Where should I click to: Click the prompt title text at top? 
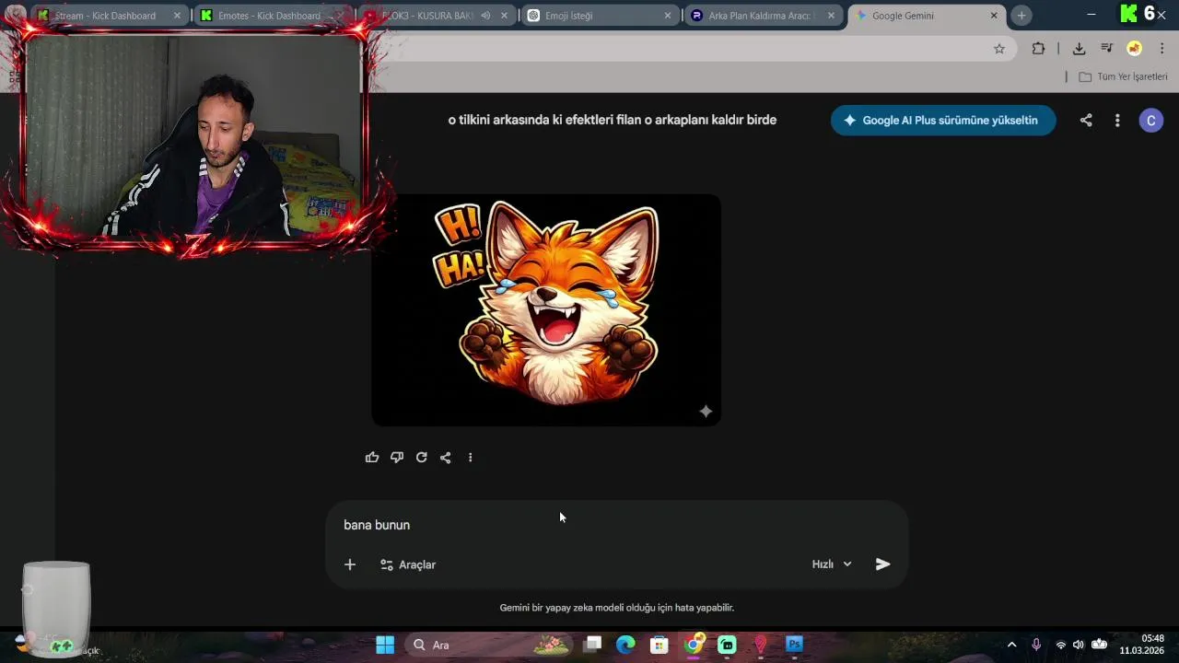[x=613, y=120]
